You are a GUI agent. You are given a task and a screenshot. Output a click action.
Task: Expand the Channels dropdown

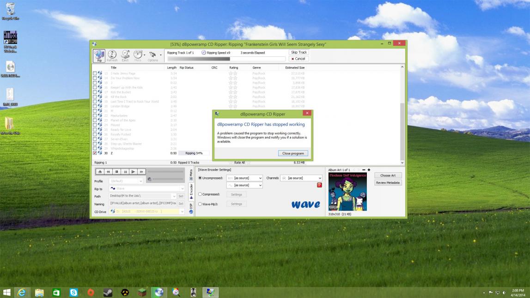point(301,178)
